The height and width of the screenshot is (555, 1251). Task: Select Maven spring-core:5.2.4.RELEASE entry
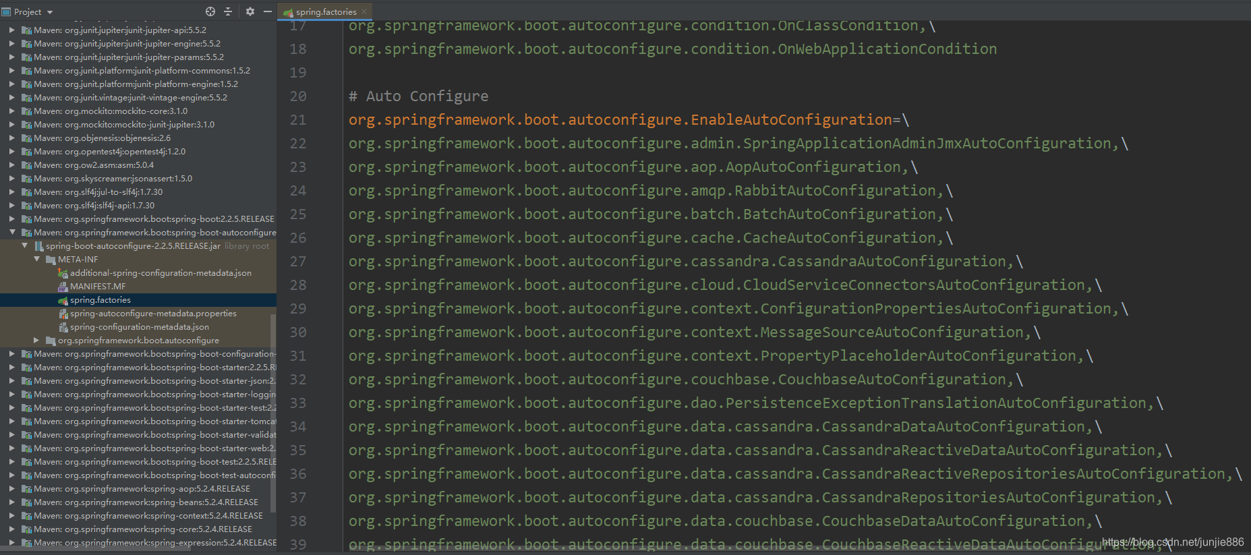pos(143,529)
